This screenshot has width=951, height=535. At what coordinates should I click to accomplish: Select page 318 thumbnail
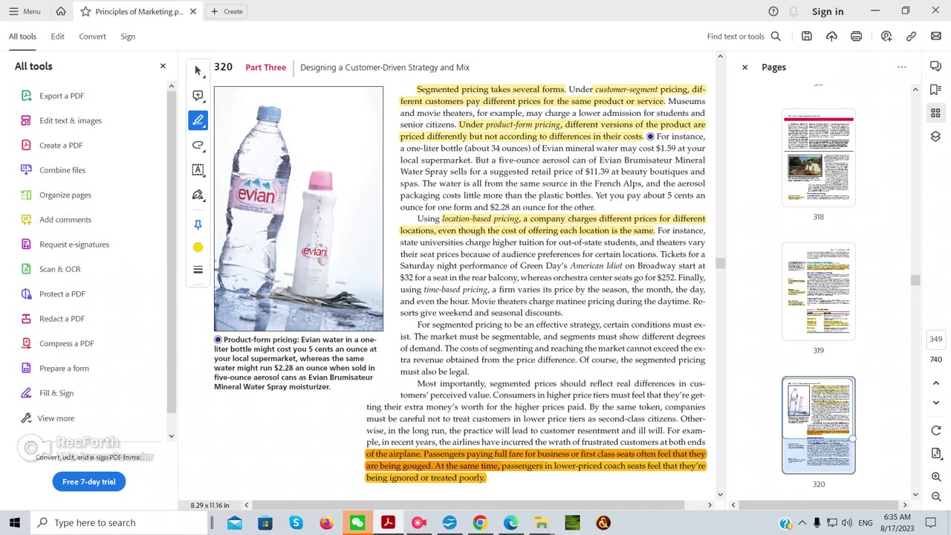point(818,158)
